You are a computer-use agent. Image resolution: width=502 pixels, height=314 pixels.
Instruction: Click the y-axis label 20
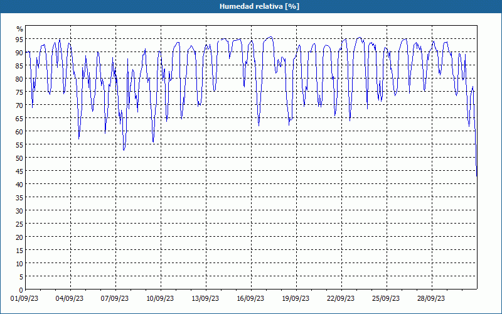[19, 237]
